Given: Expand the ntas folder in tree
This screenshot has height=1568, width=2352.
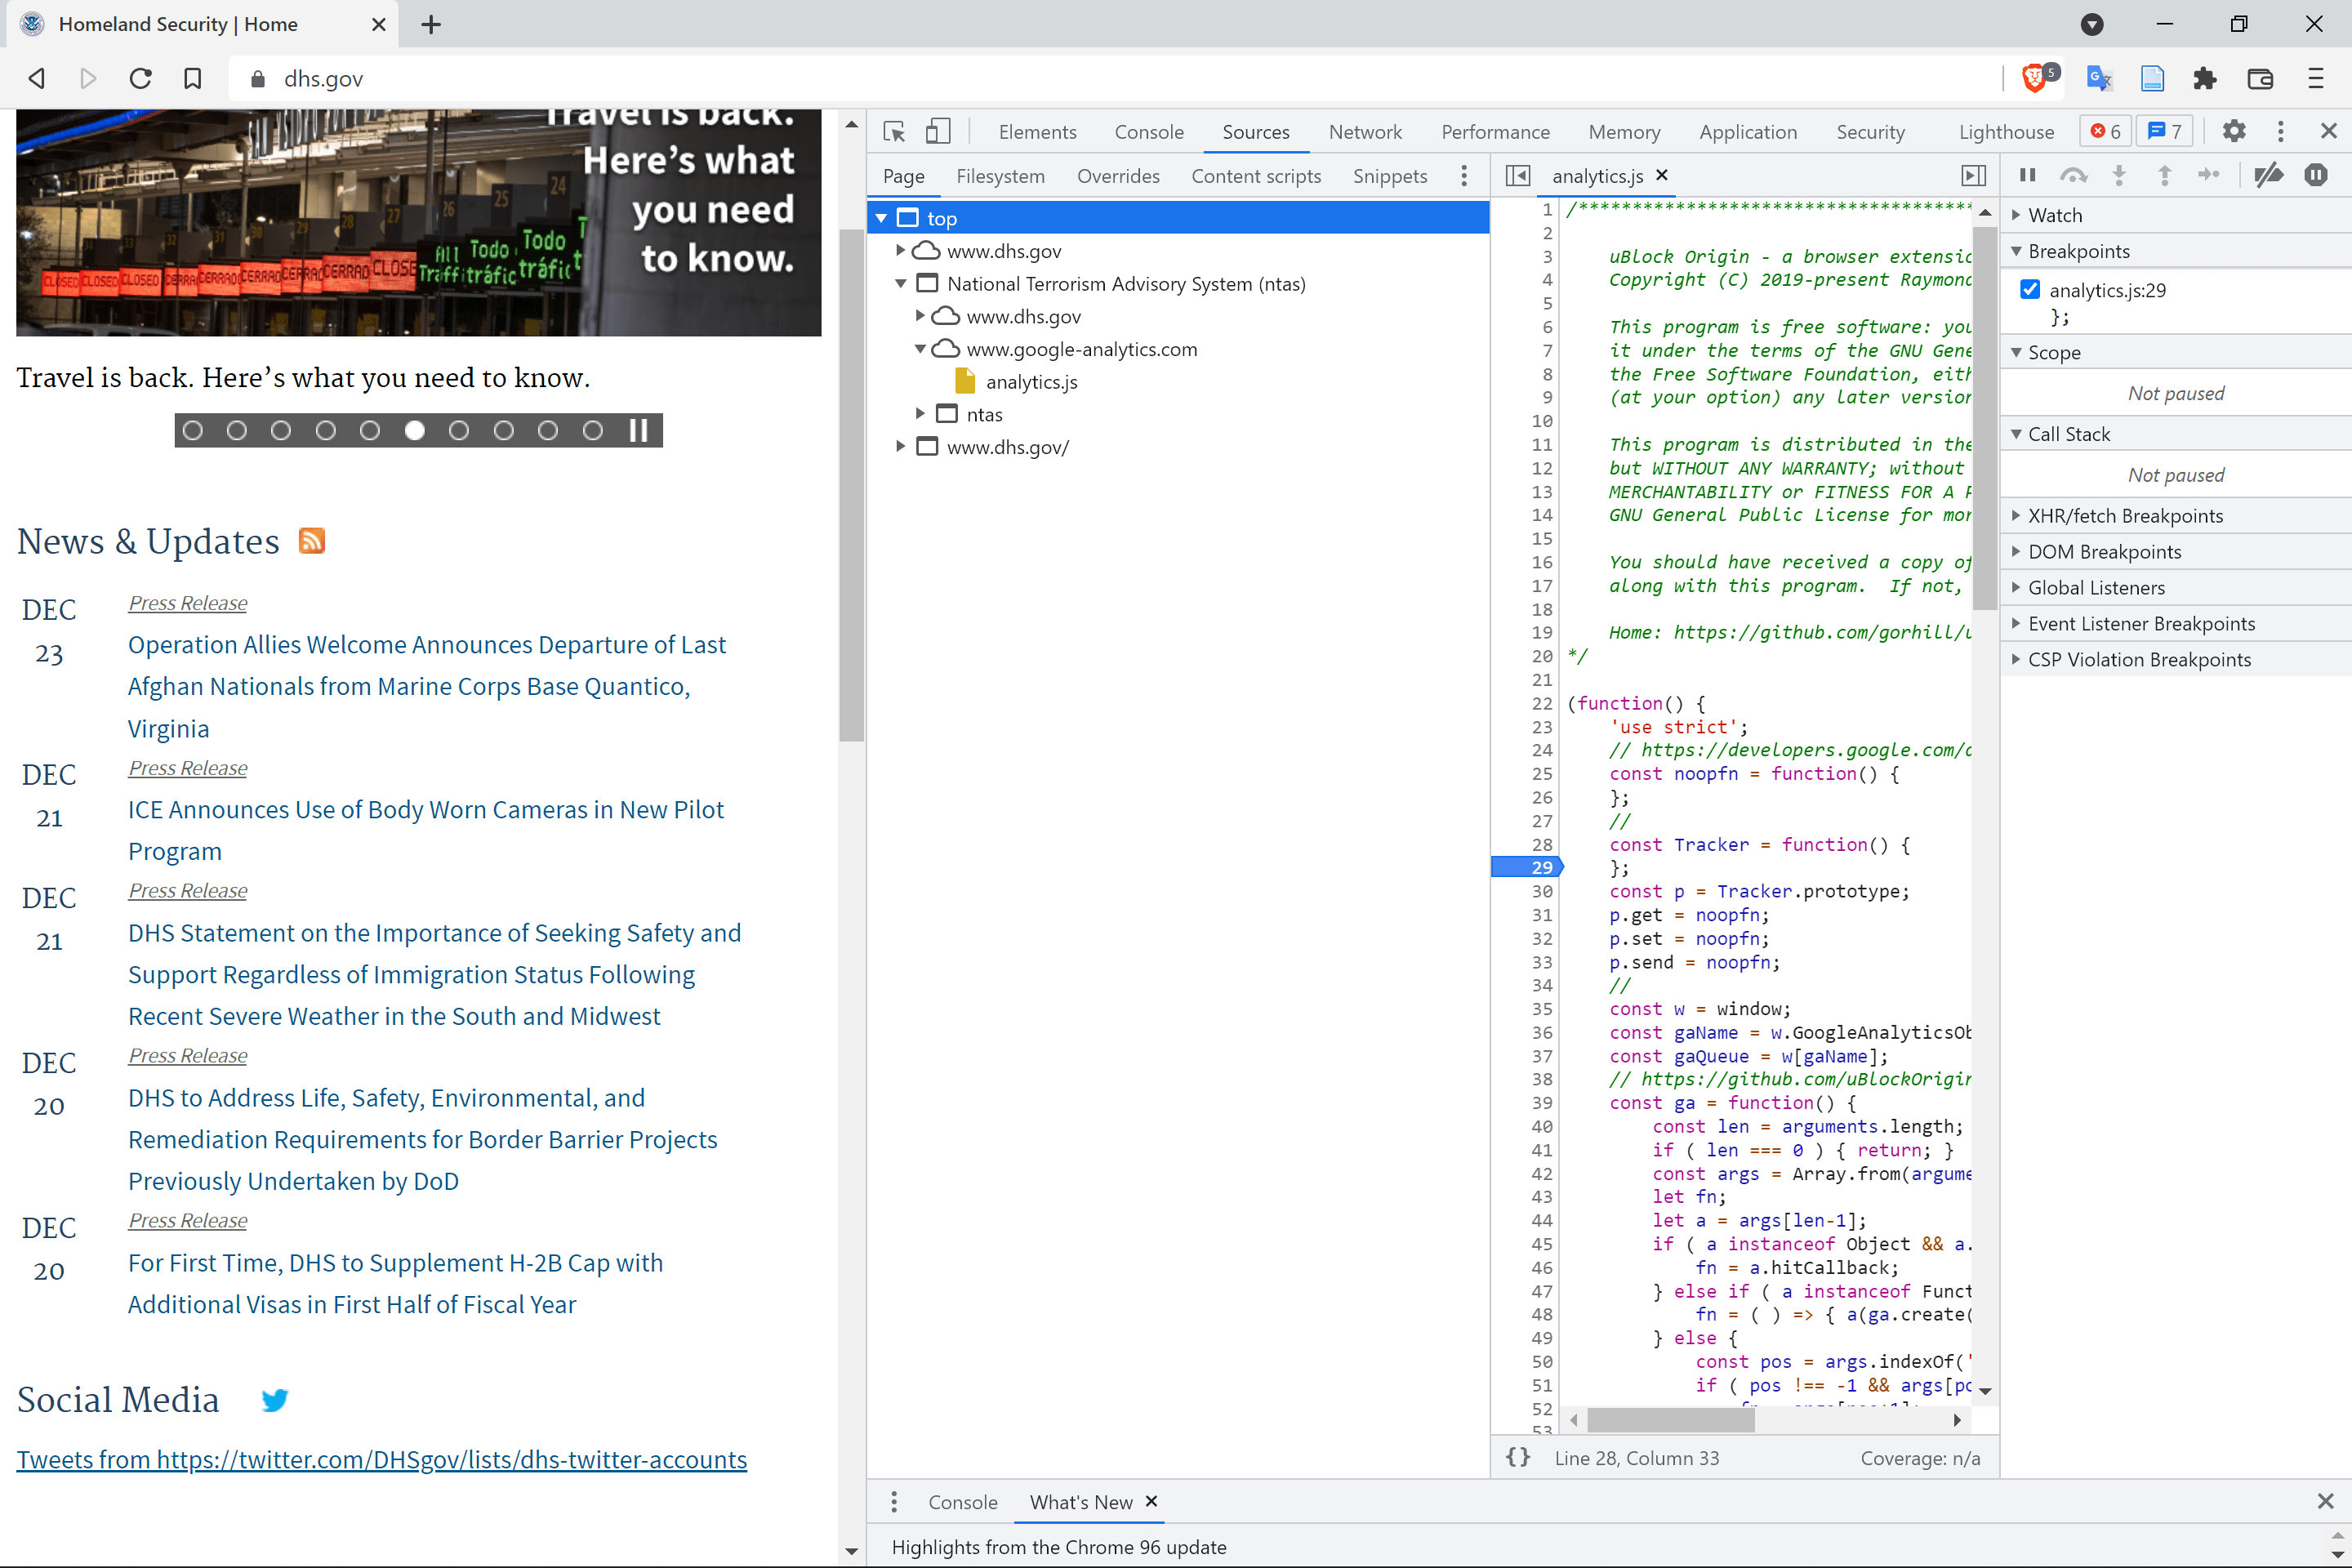Looking at the screenshot, I should click(920, 414).
